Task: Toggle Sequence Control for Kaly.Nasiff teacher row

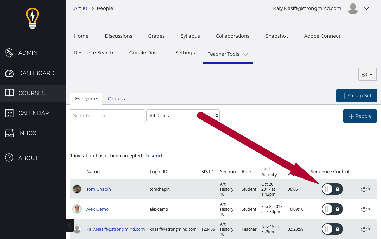Action: pos(332,229)
